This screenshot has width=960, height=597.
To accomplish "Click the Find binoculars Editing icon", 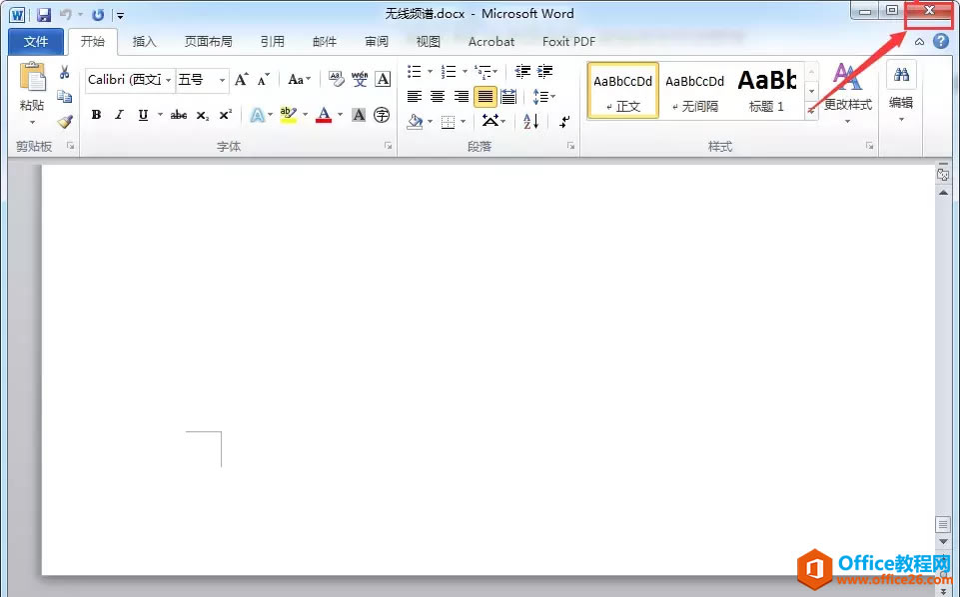I will 901,75.
